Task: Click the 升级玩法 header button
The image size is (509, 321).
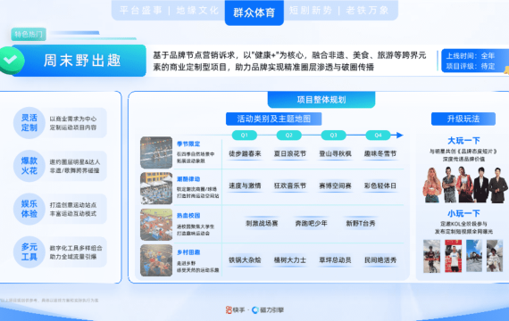Action: click(x=463, y=119)
